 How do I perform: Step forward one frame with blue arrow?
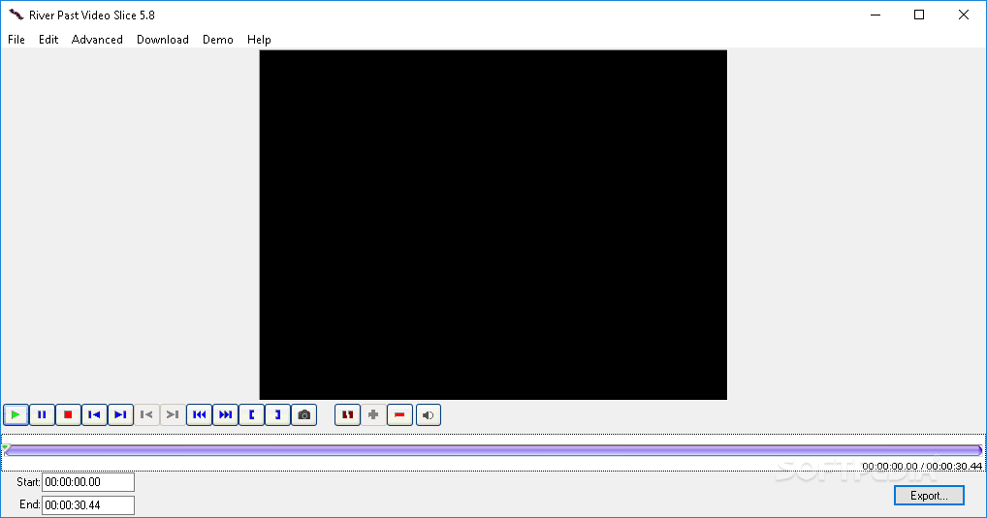(120, 415)
